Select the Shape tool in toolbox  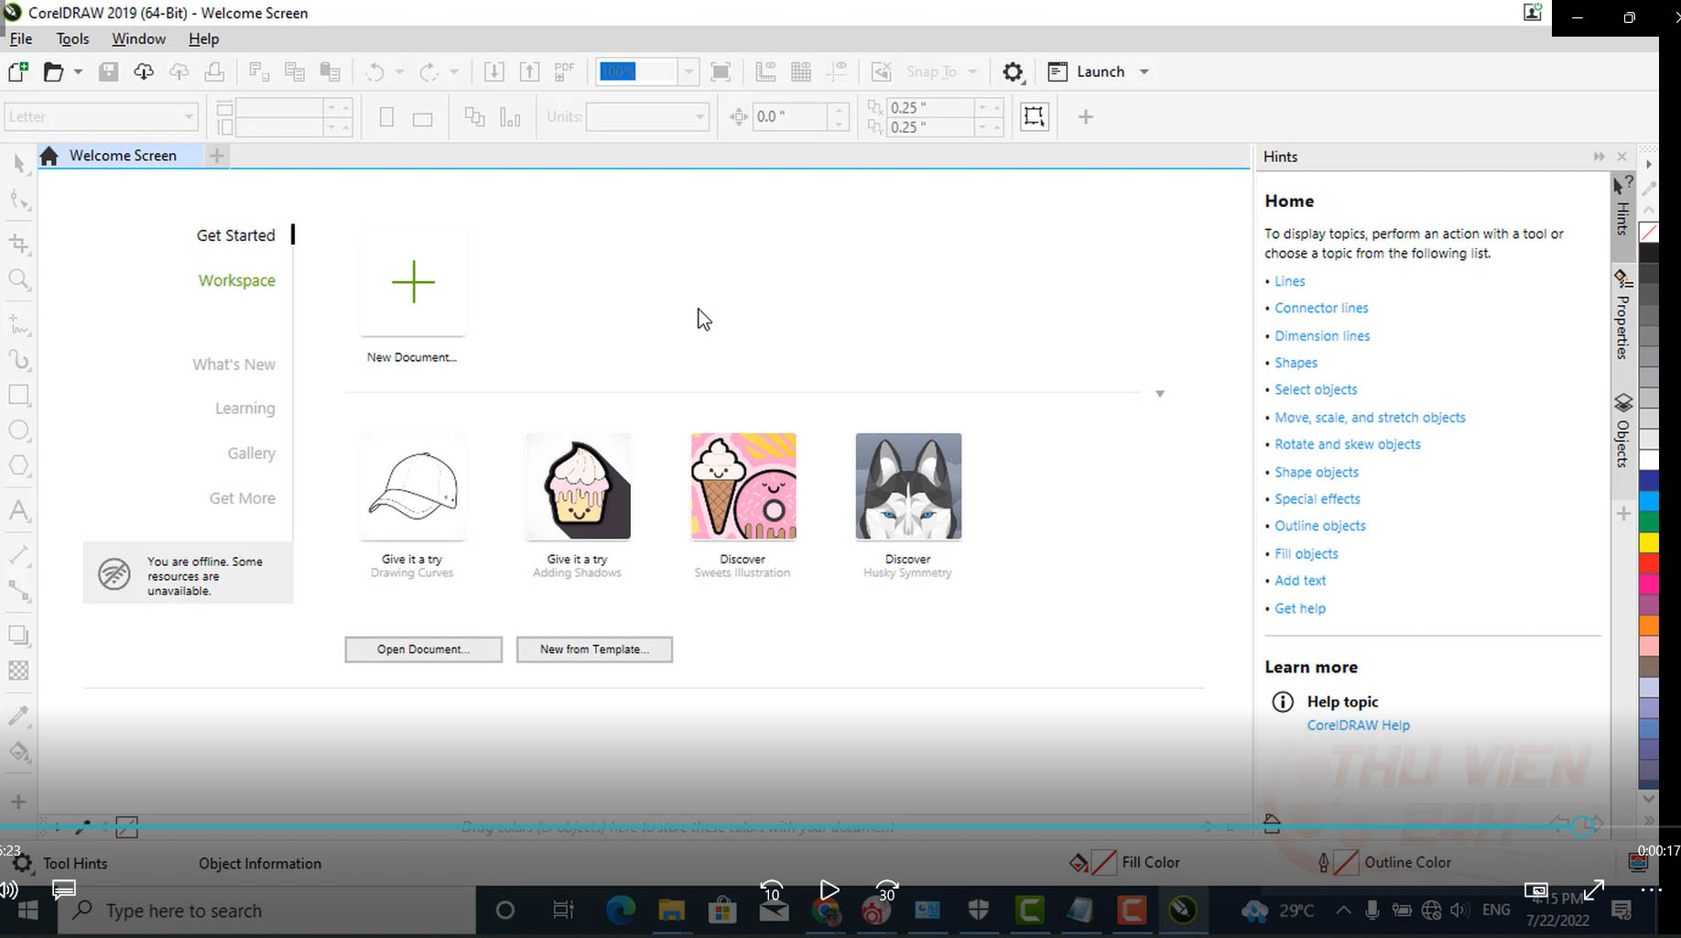[19, 200]
